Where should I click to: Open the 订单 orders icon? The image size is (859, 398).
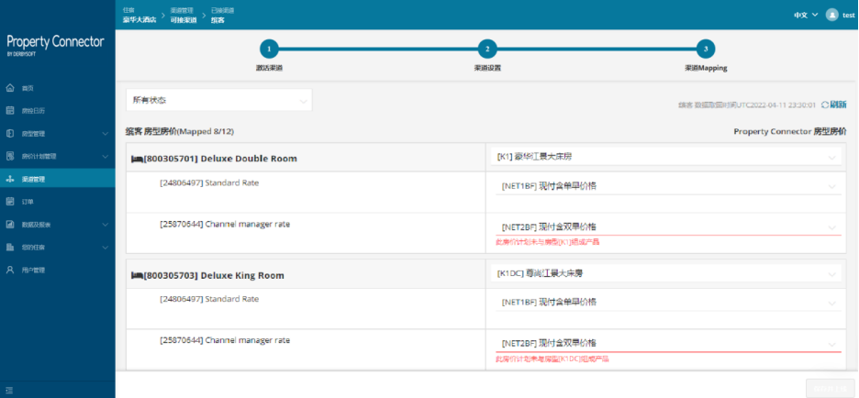tap(10, 202)
